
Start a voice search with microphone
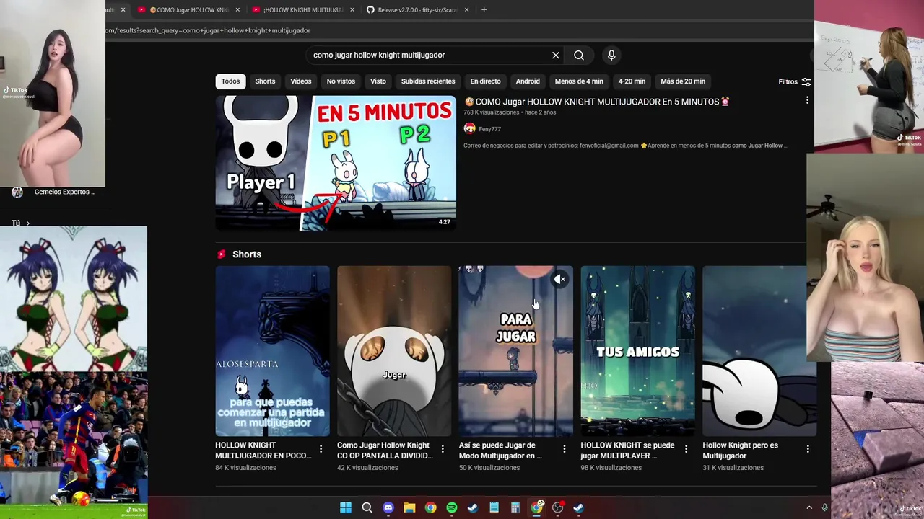pos(611,55)
